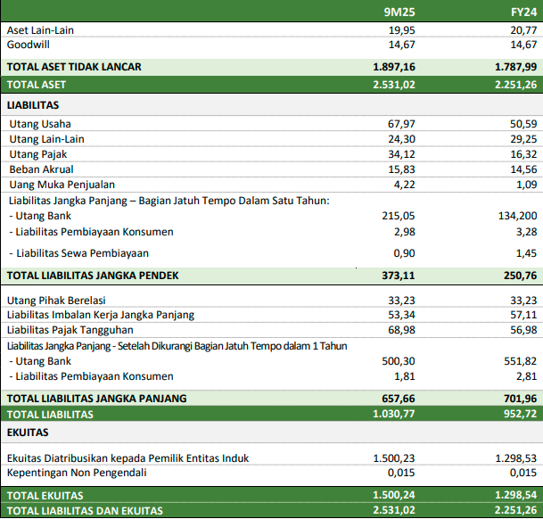The height and width of the screenshot is (519, 543).
Task: Click the FY24 column header
Action: [x=522, y=12]
